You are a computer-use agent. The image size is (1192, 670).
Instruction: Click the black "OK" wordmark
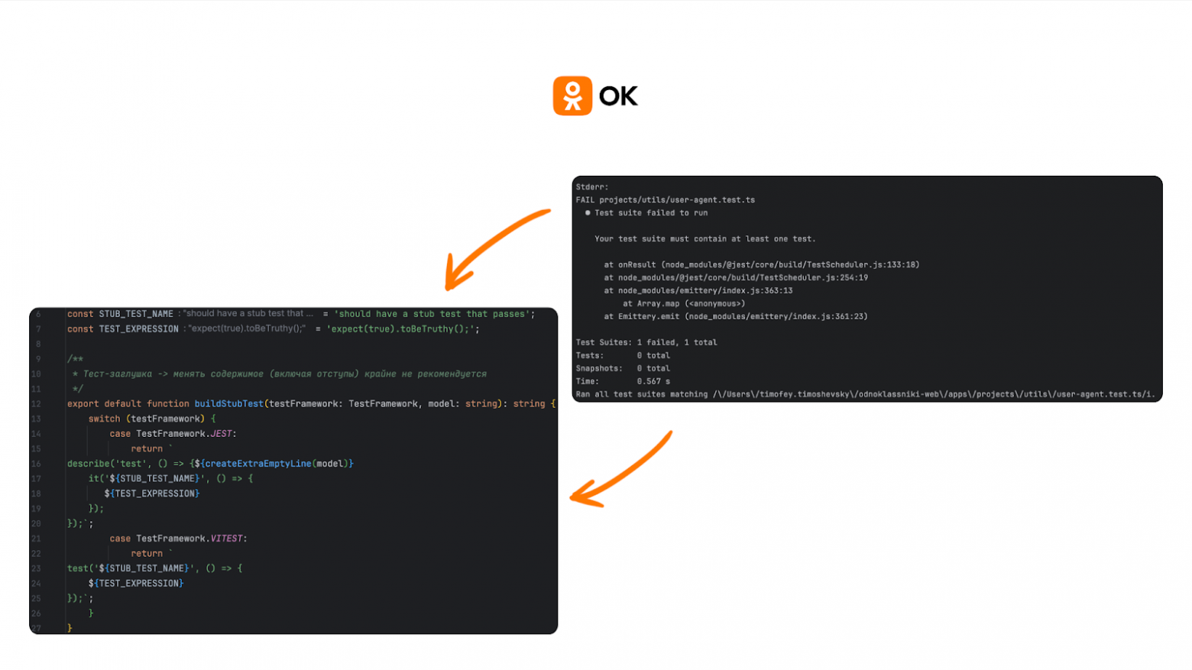[x=618, y=96]
